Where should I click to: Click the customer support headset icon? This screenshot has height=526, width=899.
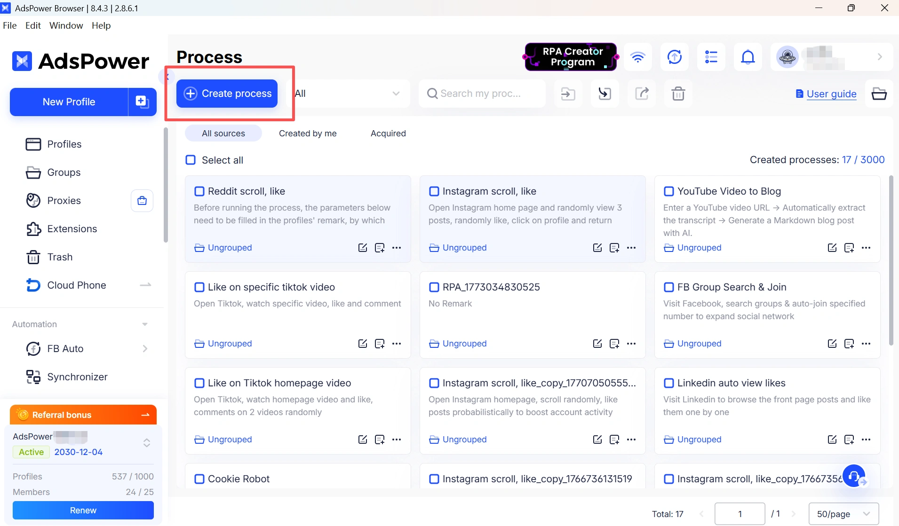(x=854, y=476)
